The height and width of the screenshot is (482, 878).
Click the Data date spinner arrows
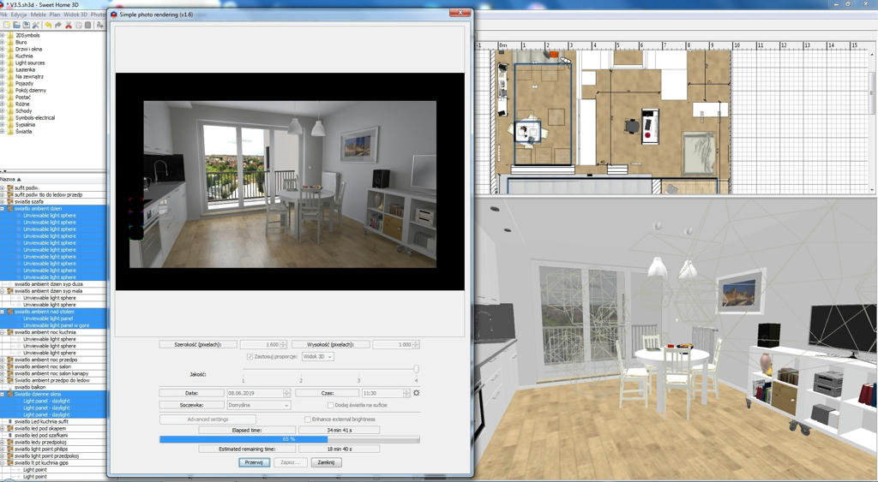click(x=287, y=393)
